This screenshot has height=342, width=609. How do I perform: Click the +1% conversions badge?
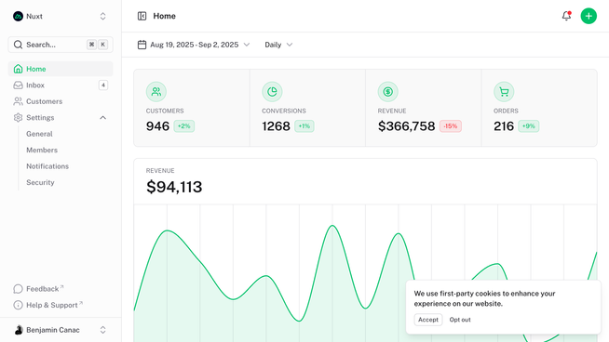(304, 126)
